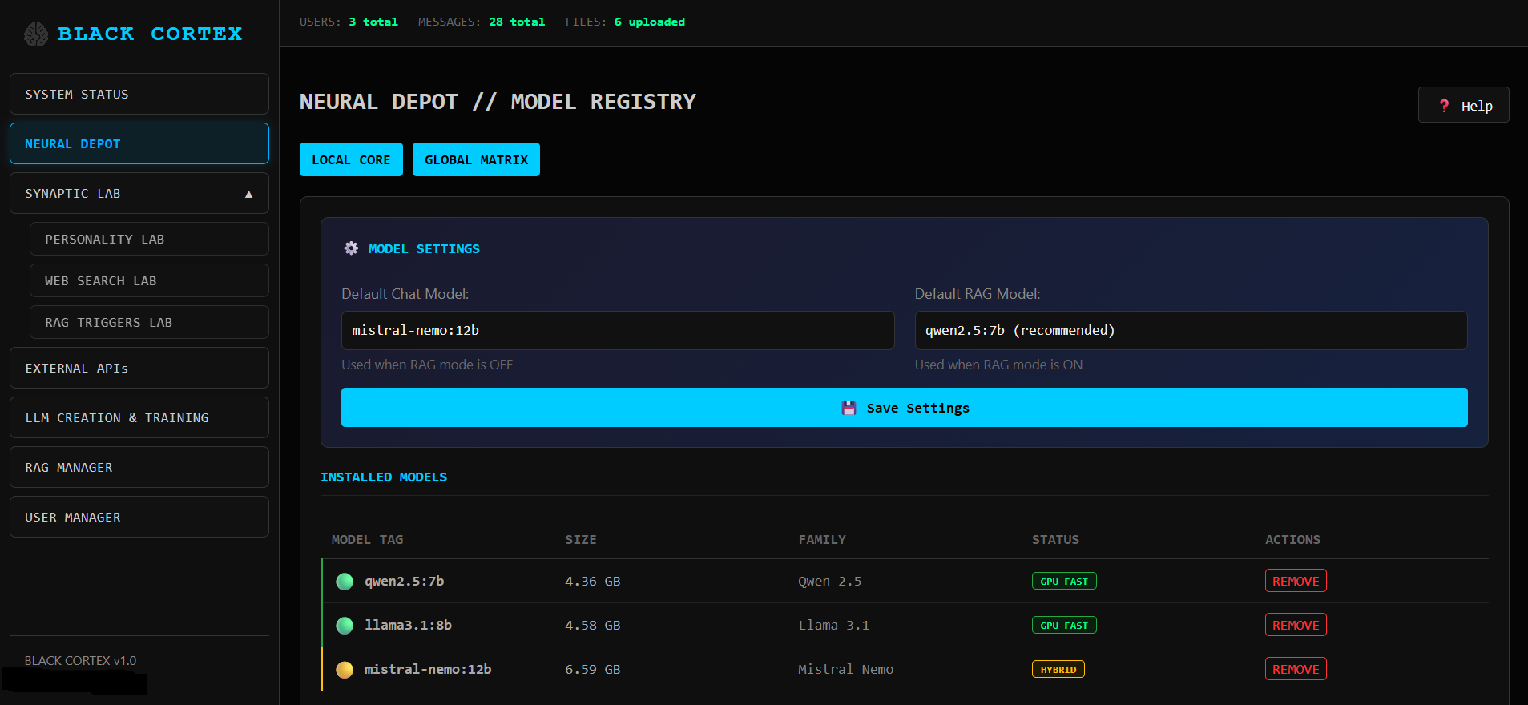Open System Status in the sidebar

tap(139, 95)
